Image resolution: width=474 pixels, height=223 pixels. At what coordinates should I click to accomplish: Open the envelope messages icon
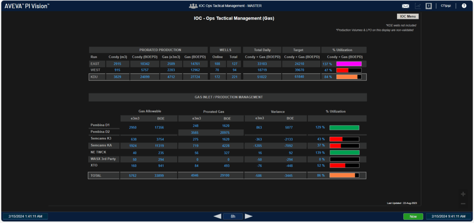(405, 6)
